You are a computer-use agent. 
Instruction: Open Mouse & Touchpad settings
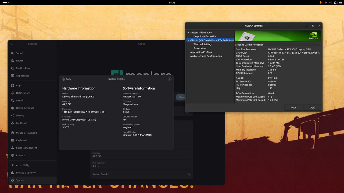click(x=33, y=133)
